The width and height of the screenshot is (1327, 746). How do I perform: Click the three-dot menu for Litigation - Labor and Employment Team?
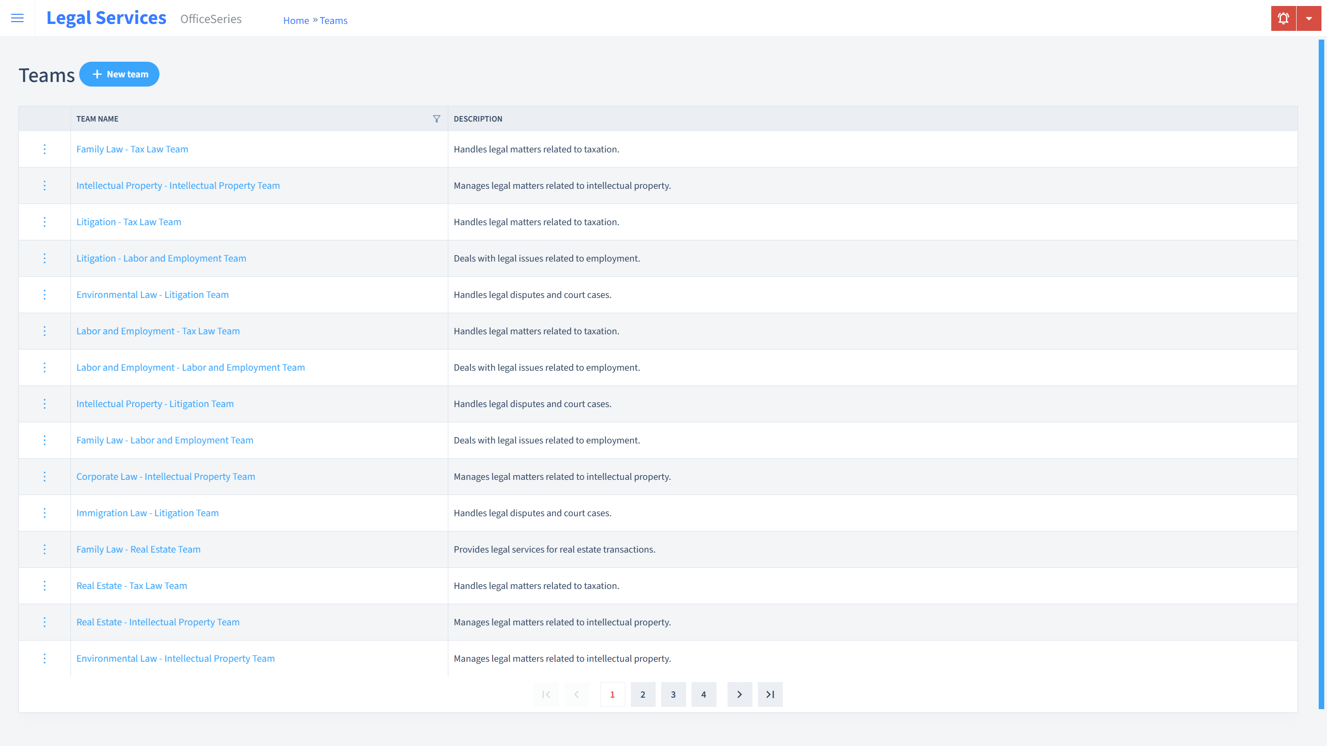pyautogui.click(x=44, y=258)
